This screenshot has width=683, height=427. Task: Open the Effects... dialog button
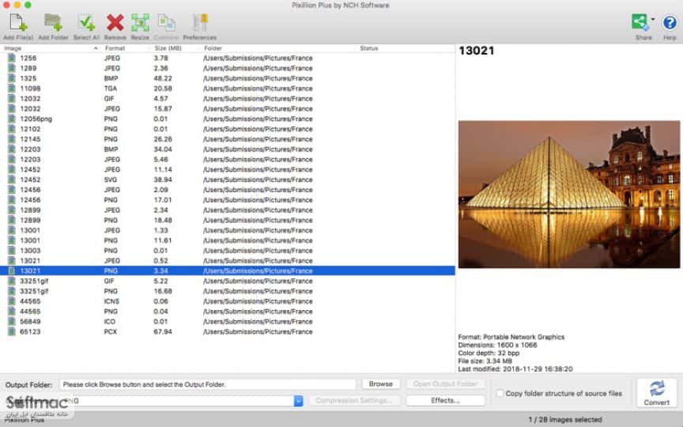pos(445,400)
